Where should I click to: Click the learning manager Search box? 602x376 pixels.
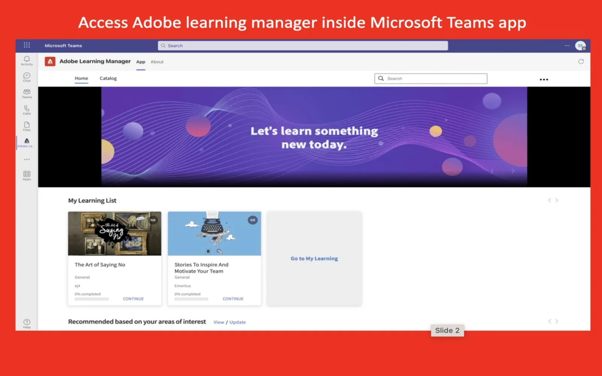click(x=431, y=78)
